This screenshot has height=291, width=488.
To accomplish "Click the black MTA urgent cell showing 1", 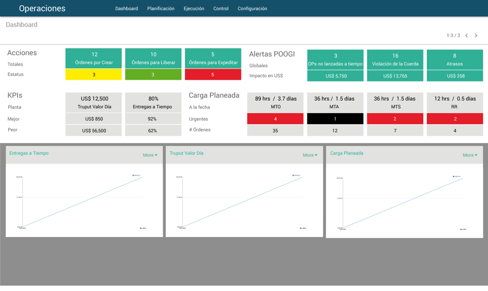I will pyautogui.click(x=335, y=119).
